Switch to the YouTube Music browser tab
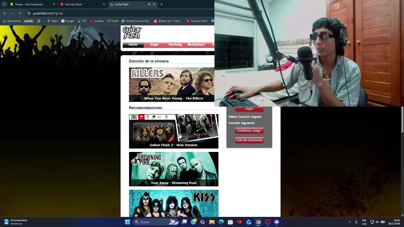This screenshot has width=404, height=227. [x=82, y=4]
